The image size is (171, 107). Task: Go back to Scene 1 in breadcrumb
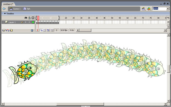15,9
